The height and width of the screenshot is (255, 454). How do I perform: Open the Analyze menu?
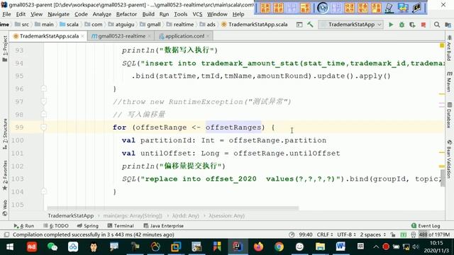pos(102,14)
